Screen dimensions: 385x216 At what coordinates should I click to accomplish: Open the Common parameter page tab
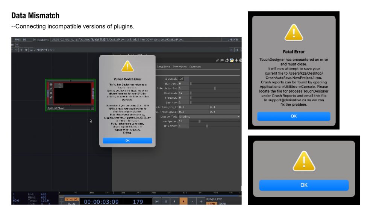(x=195, y=67)
